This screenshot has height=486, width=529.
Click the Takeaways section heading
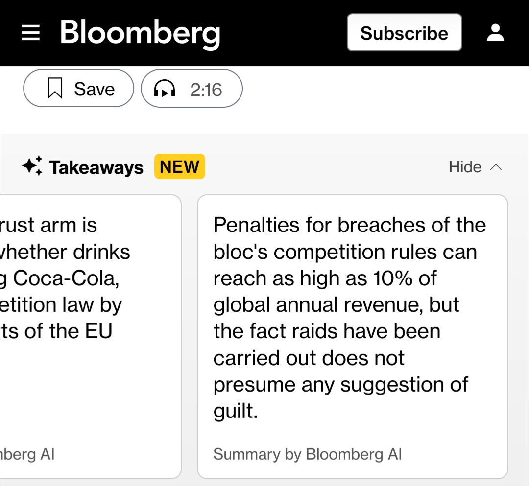96,167
